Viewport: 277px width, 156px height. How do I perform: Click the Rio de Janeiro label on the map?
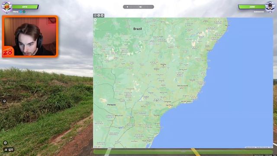(187, 102)
